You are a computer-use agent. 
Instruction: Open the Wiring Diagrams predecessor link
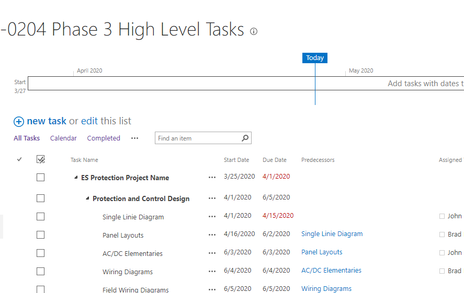click(x=326, y=289)
